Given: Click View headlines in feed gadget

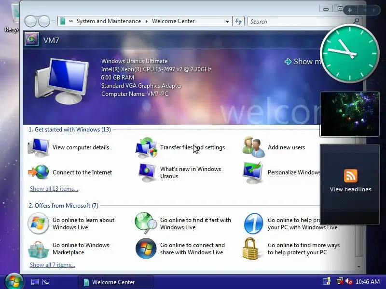Looking at the screenshot, I should pyautogui.click(x=351, y=189).
